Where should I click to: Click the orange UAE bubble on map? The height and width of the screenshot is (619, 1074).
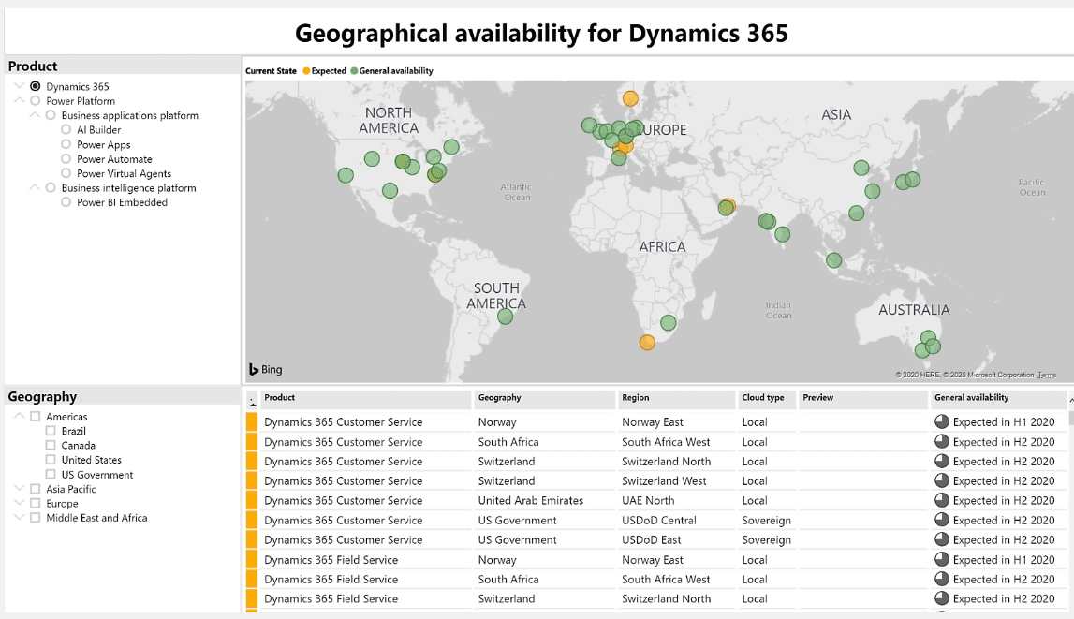(x=728, y=204)
